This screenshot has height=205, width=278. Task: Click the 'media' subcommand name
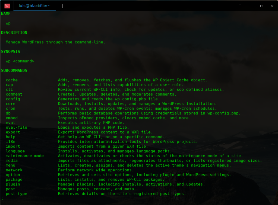[x=12, y=161]
